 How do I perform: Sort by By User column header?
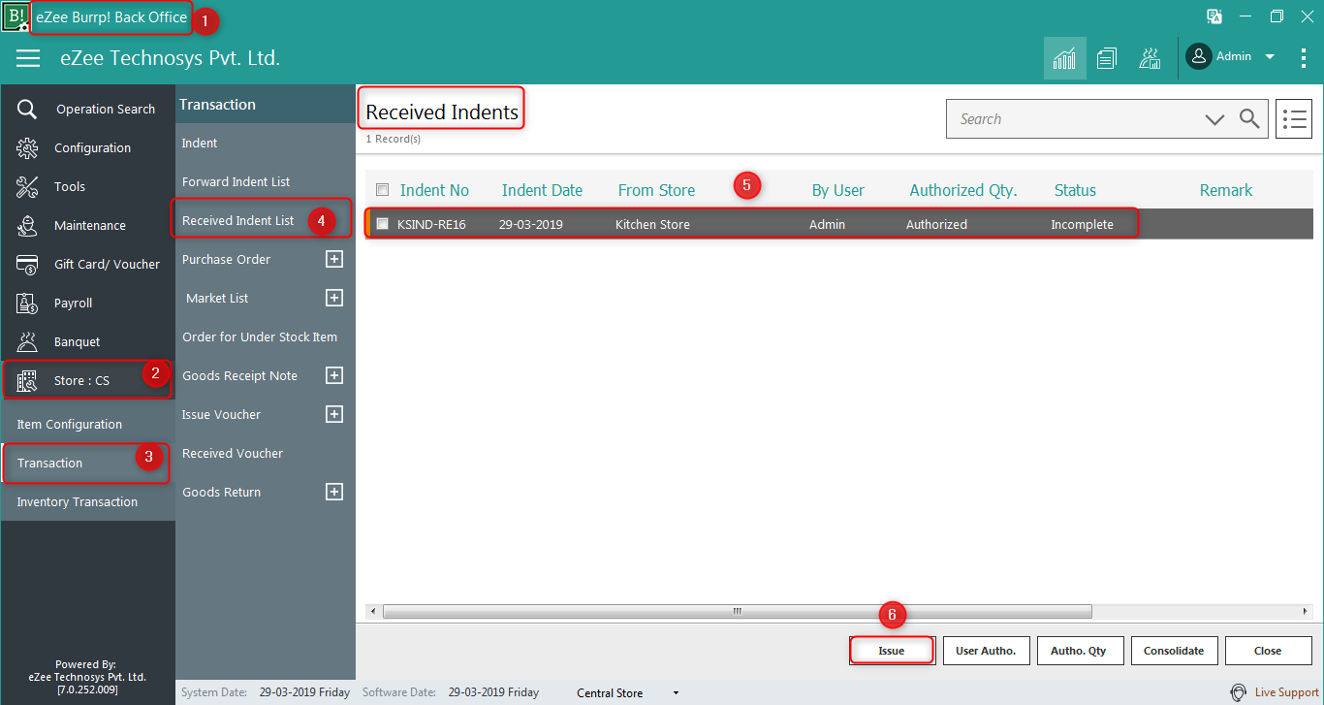(837, 190)
